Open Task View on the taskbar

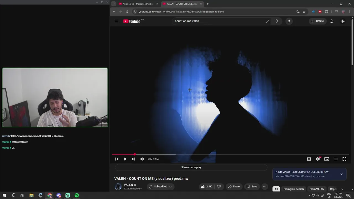click(x=22, y=195)
